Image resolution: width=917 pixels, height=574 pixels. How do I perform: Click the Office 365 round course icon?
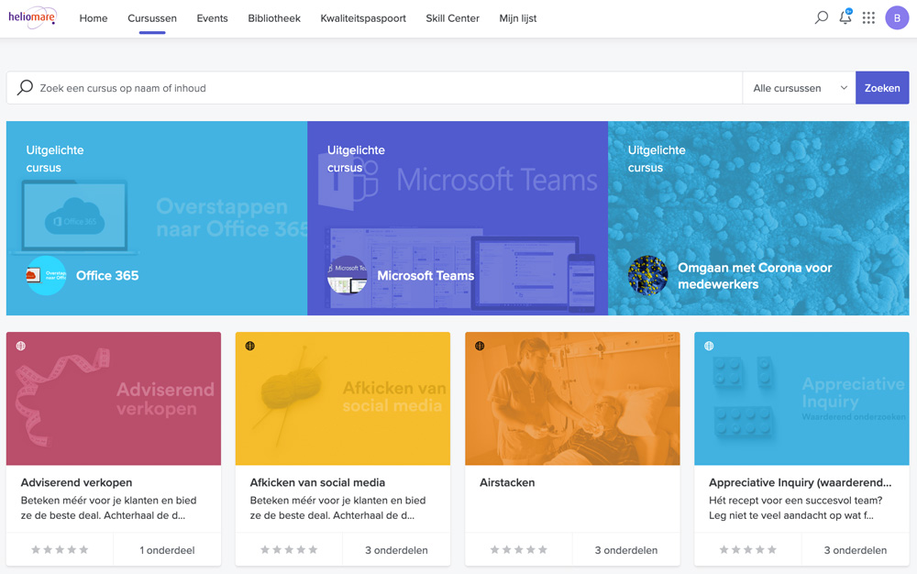[46, 275]
